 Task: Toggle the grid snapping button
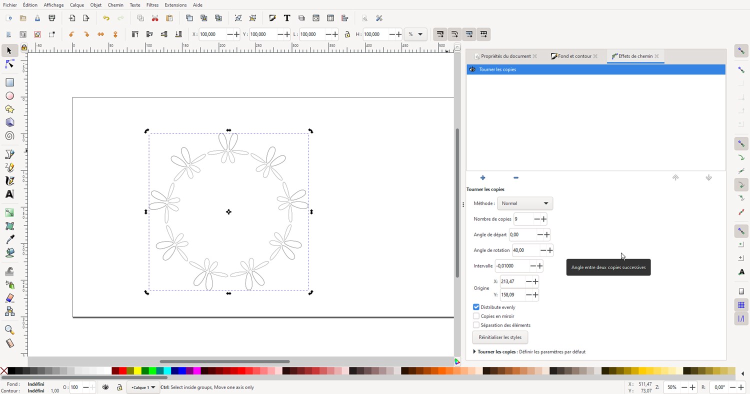pos(741,305)
